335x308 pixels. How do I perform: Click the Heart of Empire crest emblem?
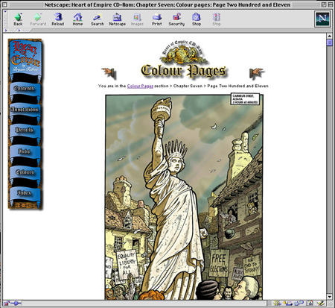(x=183, y=51)
